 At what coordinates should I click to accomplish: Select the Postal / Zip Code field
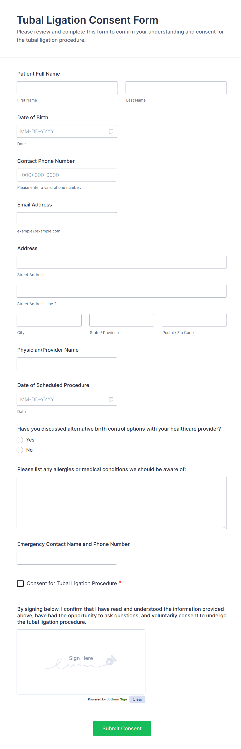(x=194, y=320)
